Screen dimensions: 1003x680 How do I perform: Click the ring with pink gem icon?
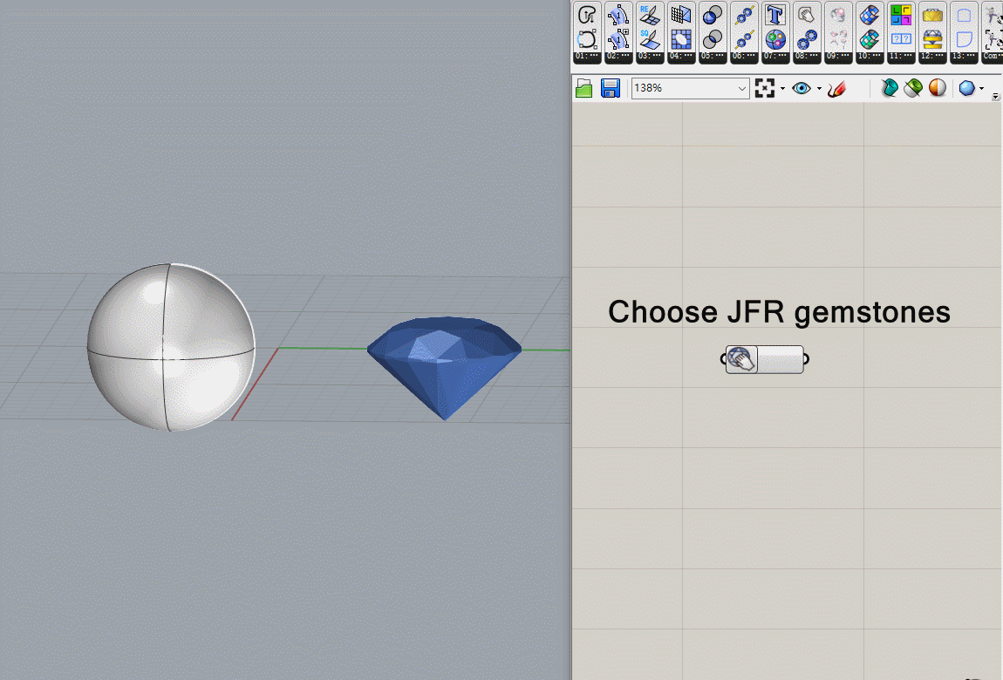(x=838, y=15)
